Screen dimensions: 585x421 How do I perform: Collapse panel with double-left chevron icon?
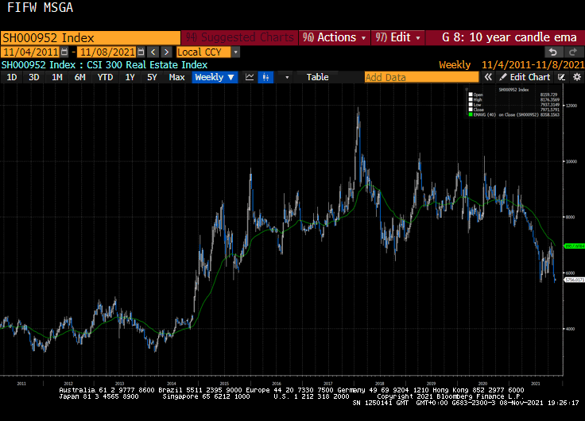(x=488, y=77)
